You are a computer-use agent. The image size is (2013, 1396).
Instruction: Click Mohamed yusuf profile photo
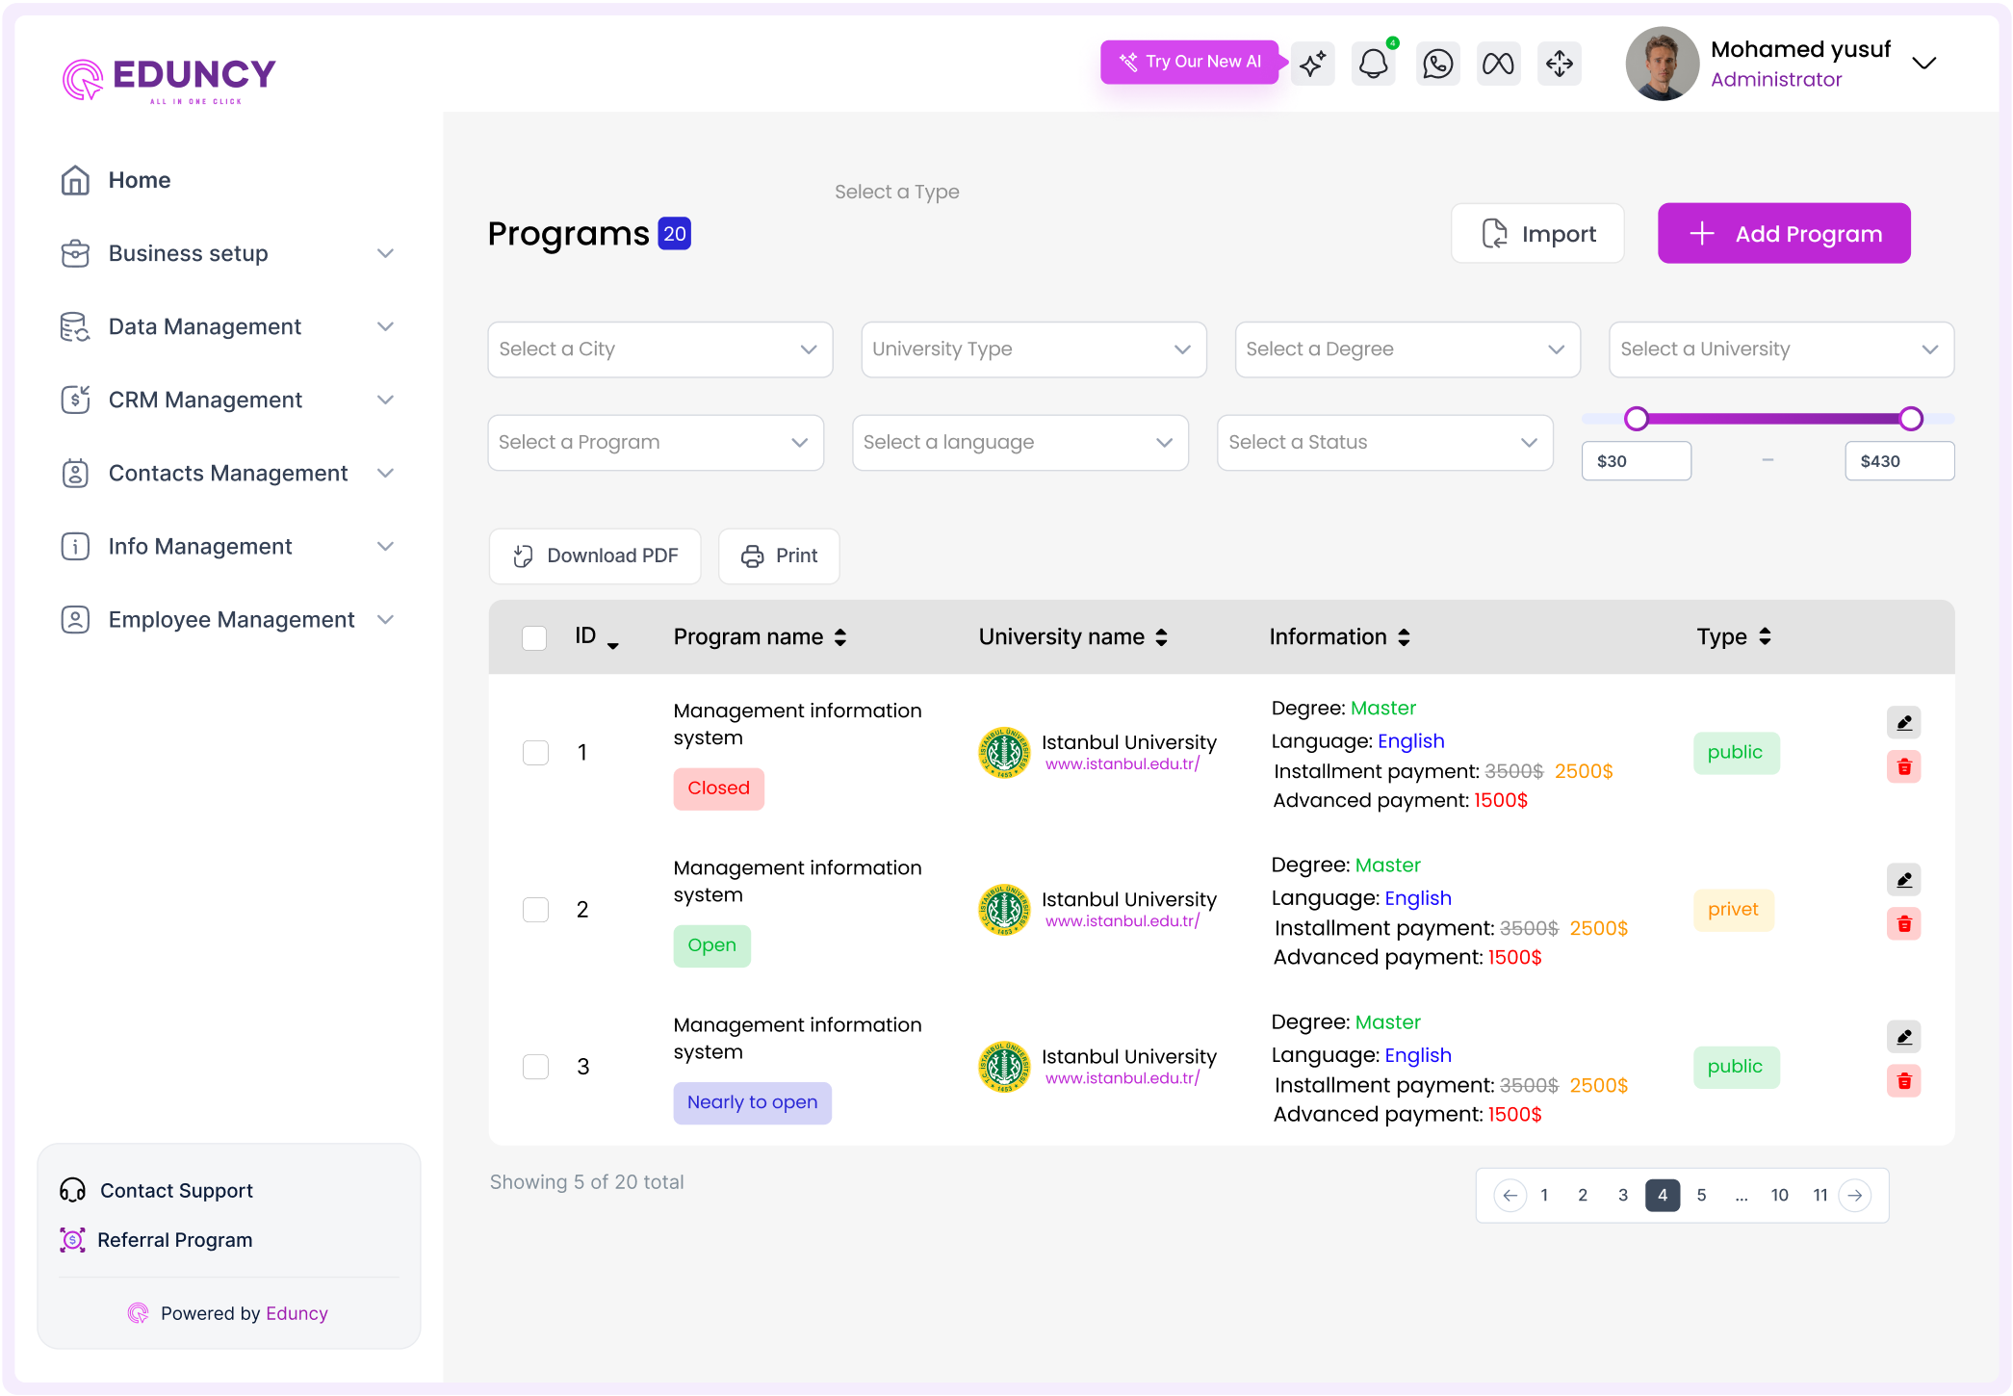[1663, 64]
